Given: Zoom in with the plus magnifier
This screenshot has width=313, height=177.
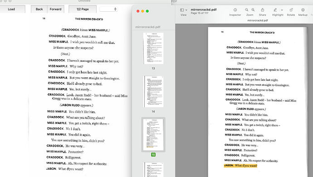Looking at the screenshot, I should (253, 10).
